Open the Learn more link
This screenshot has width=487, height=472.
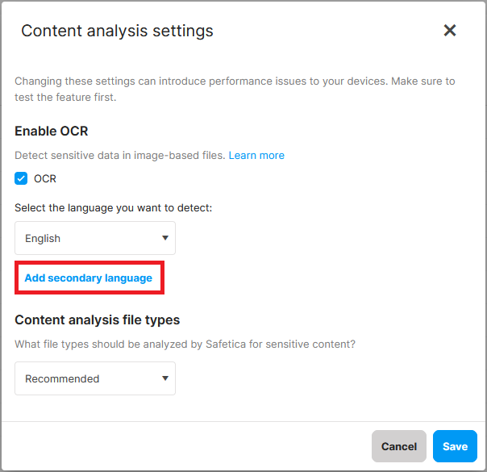pos(256,155)
